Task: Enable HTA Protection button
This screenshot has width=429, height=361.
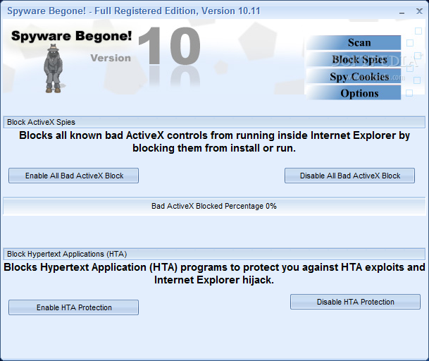Action: tap(73, 307)
